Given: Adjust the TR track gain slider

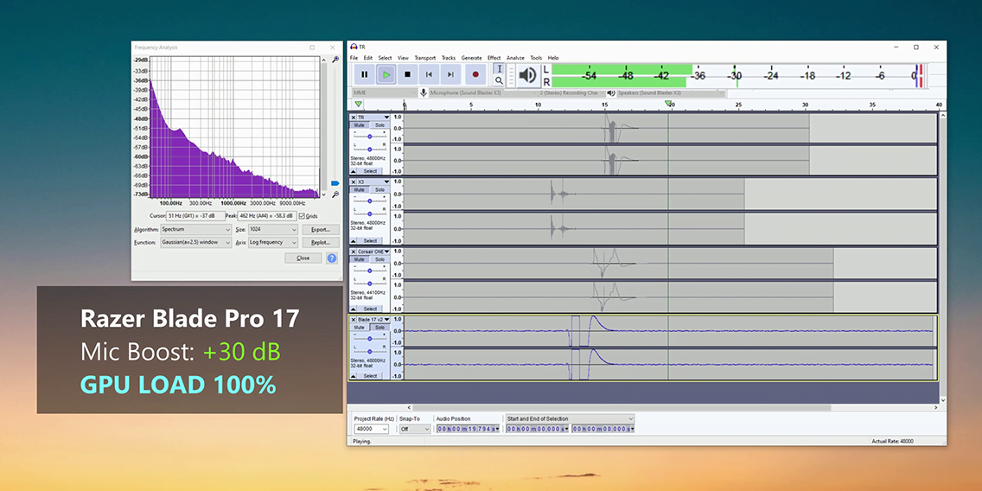Looking at the screenshot, I should click(x=369, y=135).
